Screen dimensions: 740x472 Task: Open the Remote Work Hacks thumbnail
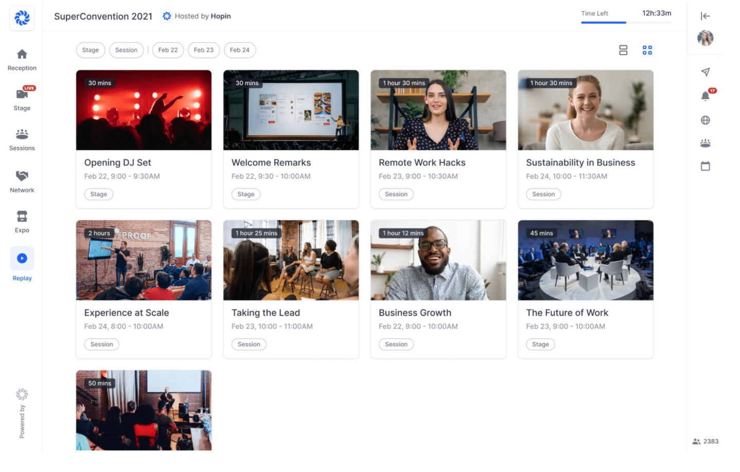click(438, 110)
